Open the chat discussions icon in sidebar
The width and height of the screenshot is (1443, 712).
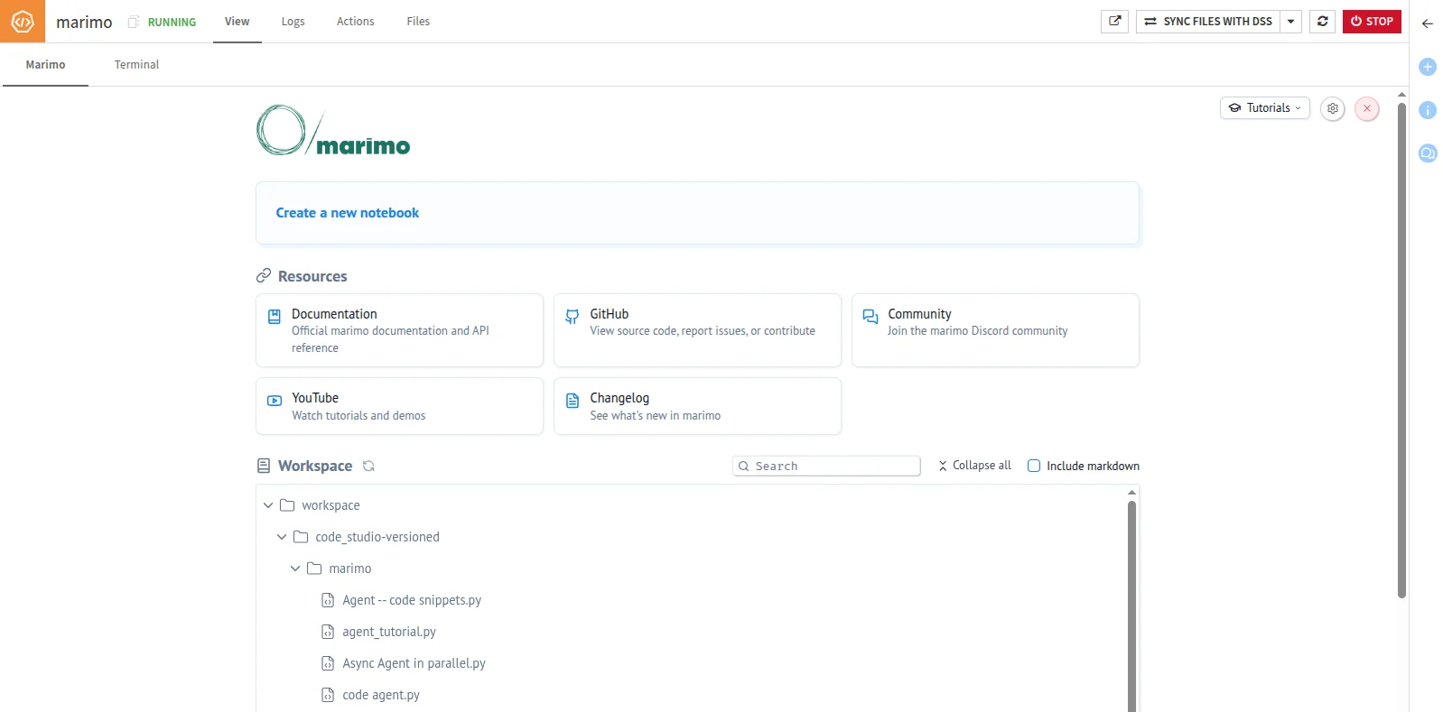1428,153
